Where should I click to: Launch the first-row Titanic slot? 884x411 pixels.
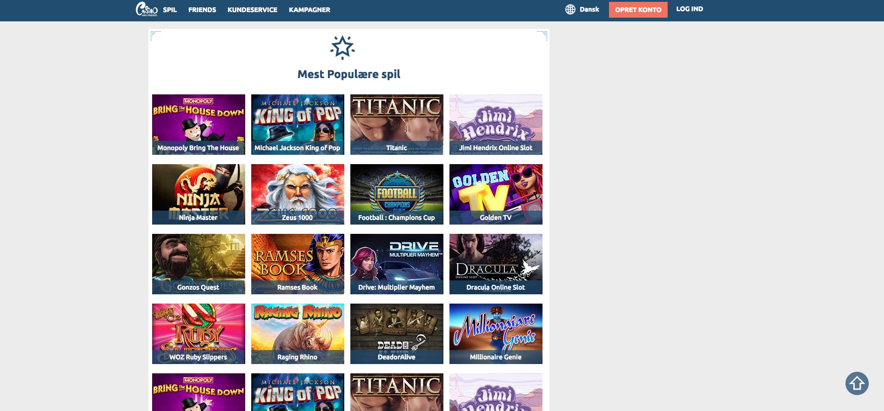397,125
